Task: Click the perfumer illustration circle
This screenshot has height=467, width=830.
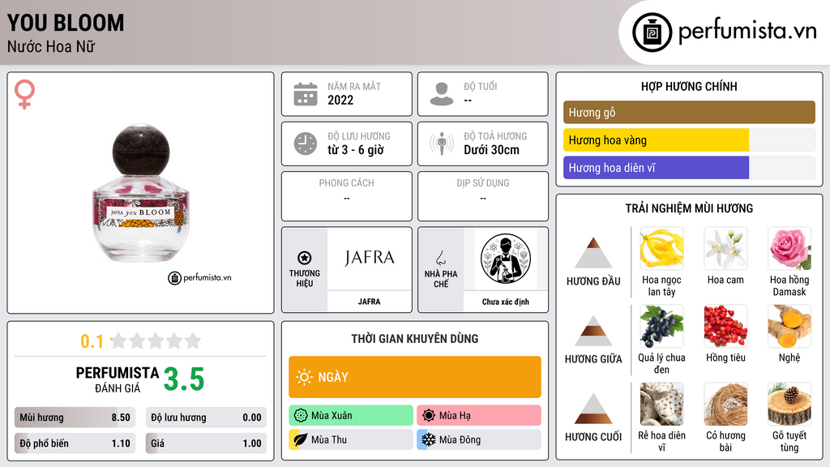Action: 506,259
